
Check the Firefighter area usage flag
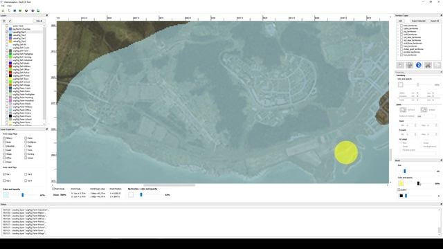click(26, 142)
